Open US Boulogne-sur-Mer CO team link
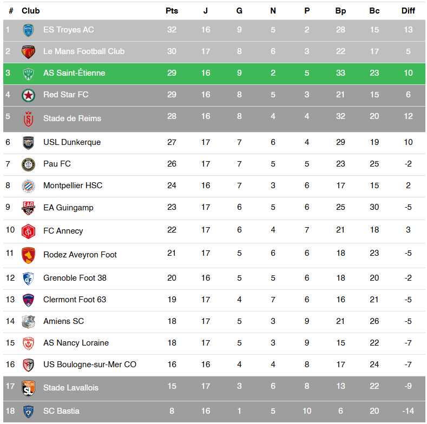427x424 pixels. (90, 365)
